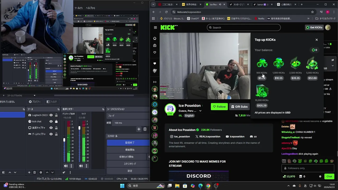Open Kick hamburger sidebar menu
Screen dimensions: 338x190
tap(155, 27)
